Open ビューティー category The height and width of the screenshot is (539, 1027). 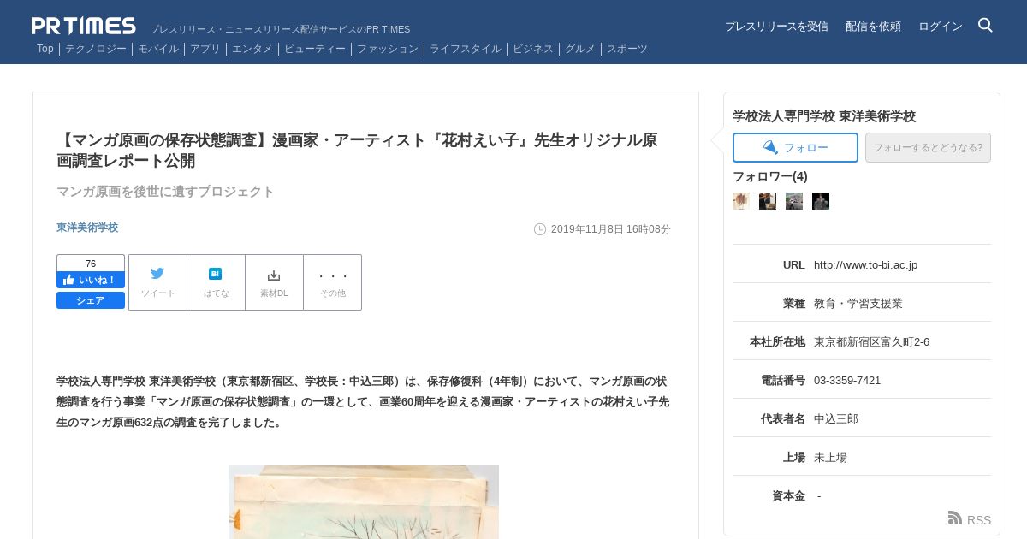tap(315, 49)
